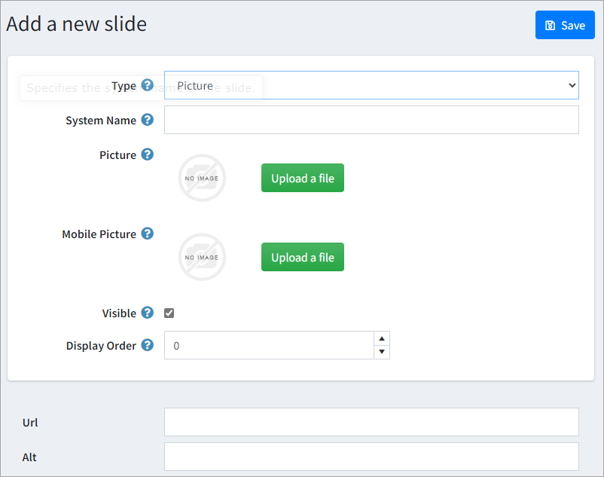Decrease Display Order with down arrow
Screen dimensions: 604x477
click(x=382, y=352)
